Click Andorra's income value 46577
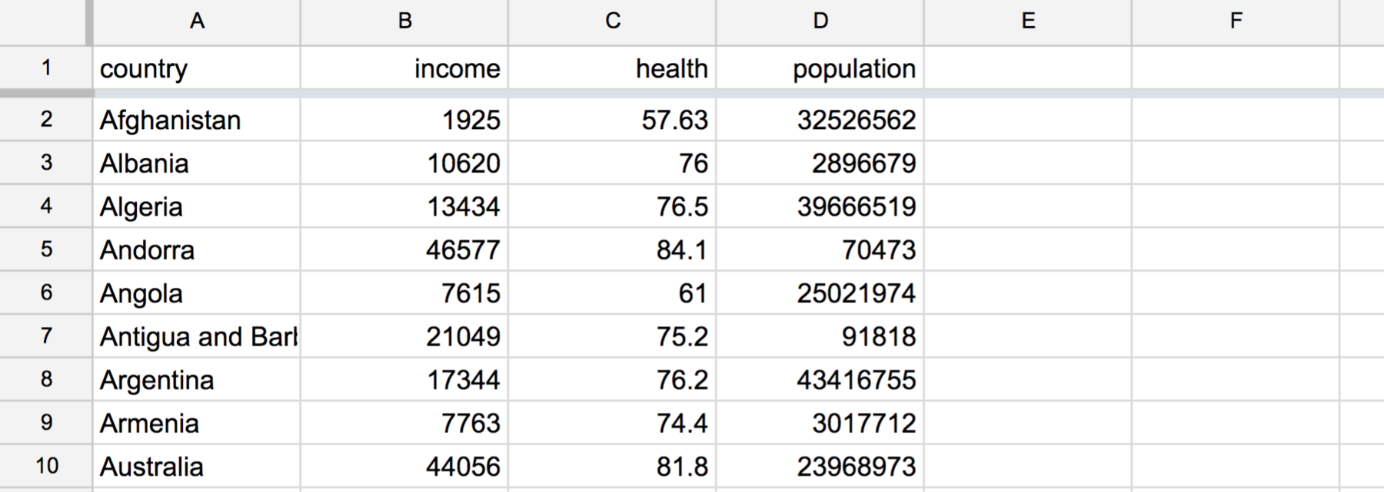1384x492 pixels. tap(404, 249)
